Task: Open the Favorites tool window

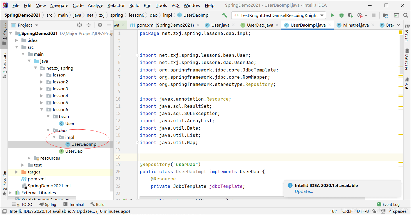Action: [x=4, y=183]
